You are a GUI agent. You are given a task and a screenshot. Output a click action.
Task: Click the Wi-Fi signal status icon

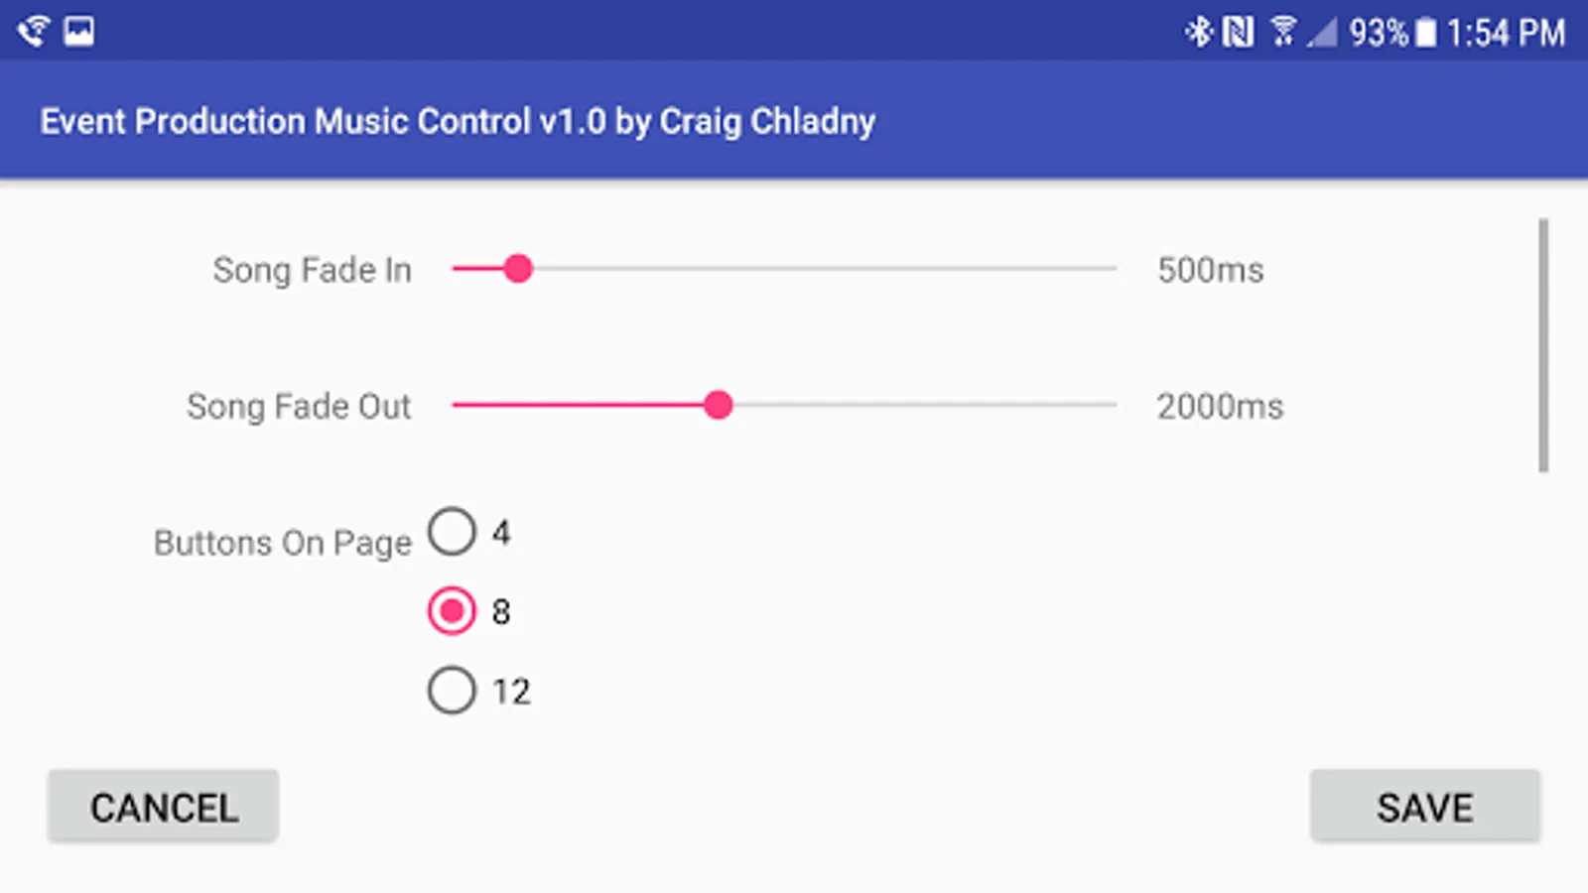point(1283,32)
